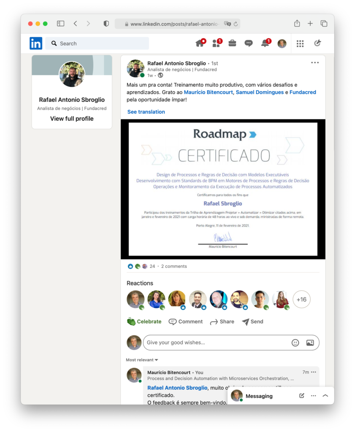Open the 2 comments link

pyautogui.click(x=174, y=267)
